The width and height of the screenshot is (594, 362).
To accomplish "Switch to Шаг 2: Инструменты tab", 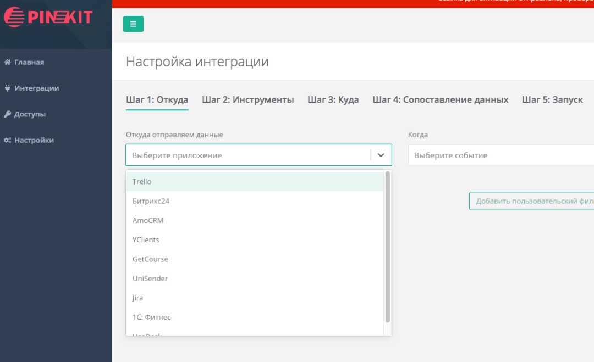I will point(248,99).
